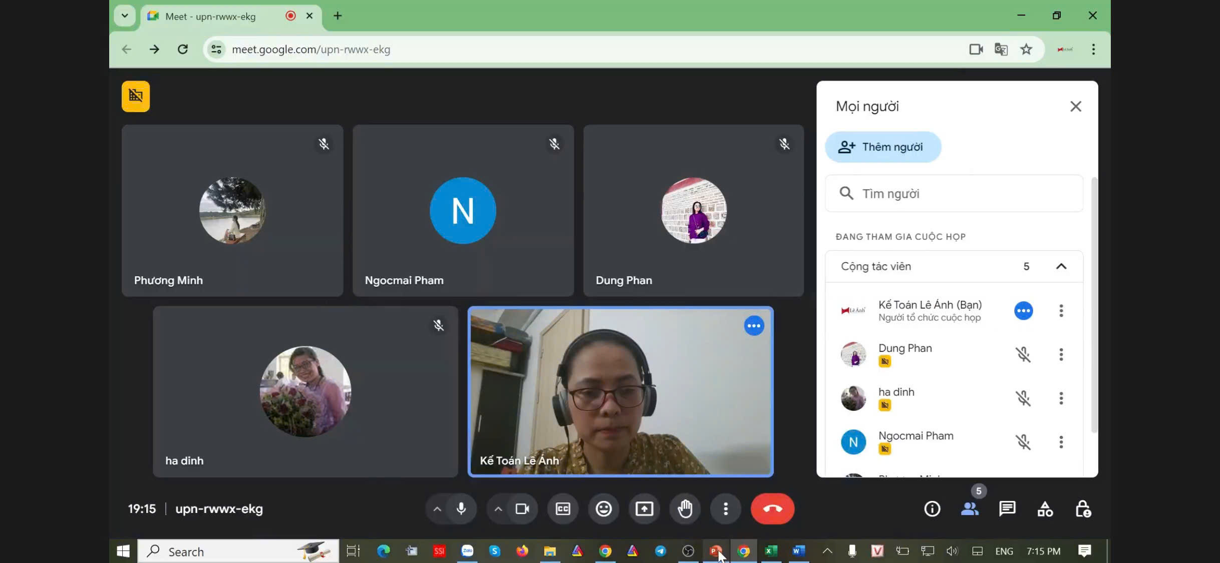Viewport: 1220px width, 563px height.
Task: Turn on captions with the CC button
Action: 563,509
